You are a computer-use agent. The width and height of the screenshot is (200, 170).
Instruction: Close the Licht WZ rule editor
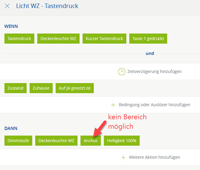click(x=7, y=6)
